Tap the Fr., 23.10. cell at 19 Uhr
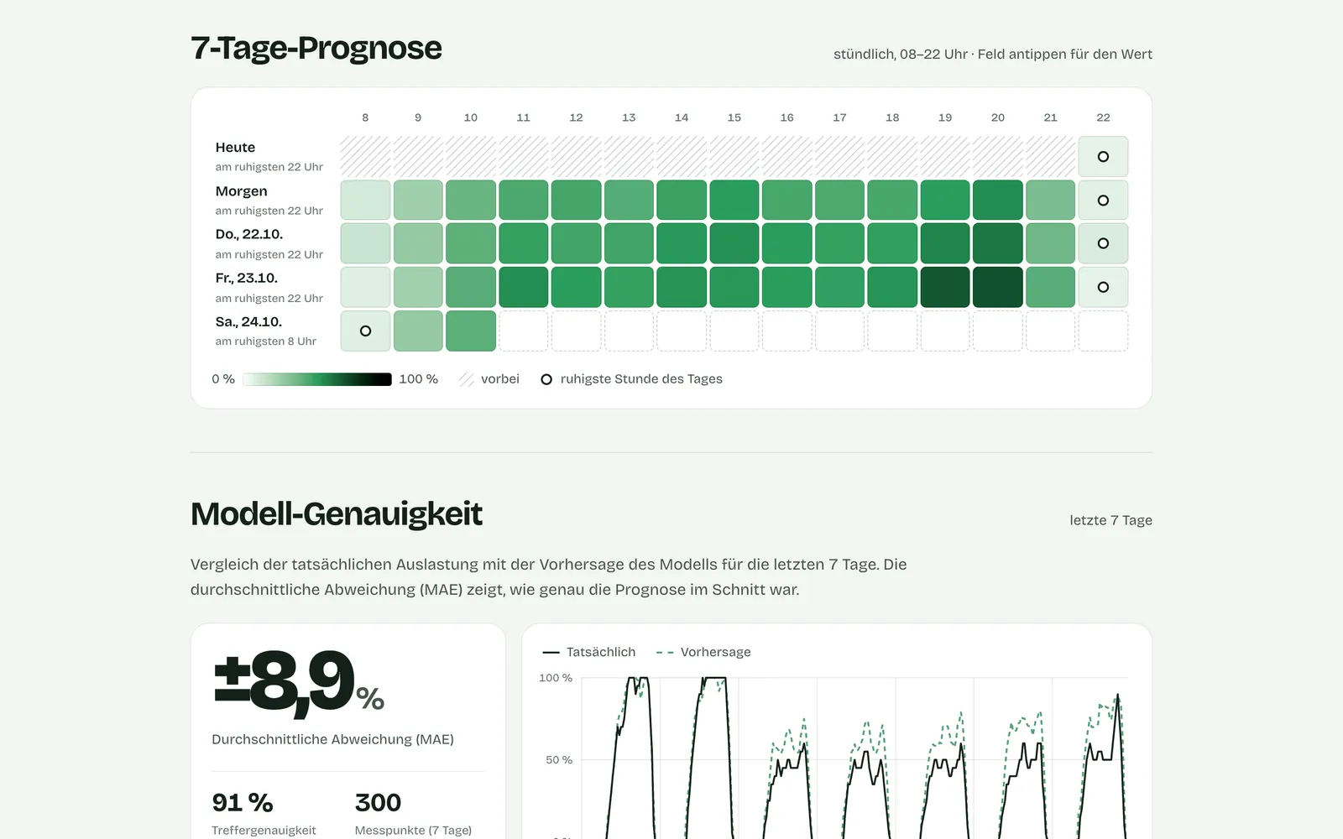The width and height of the screenshot is (1343, 839). coord(945,287)
